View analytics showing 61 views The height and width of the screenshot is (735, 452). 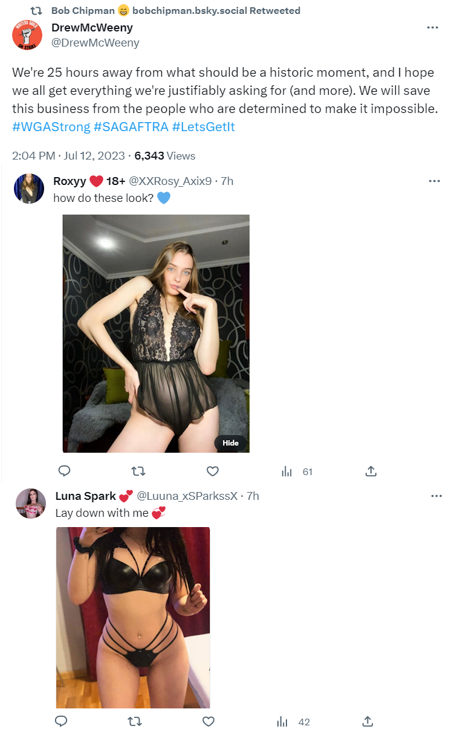coord(297,472)
